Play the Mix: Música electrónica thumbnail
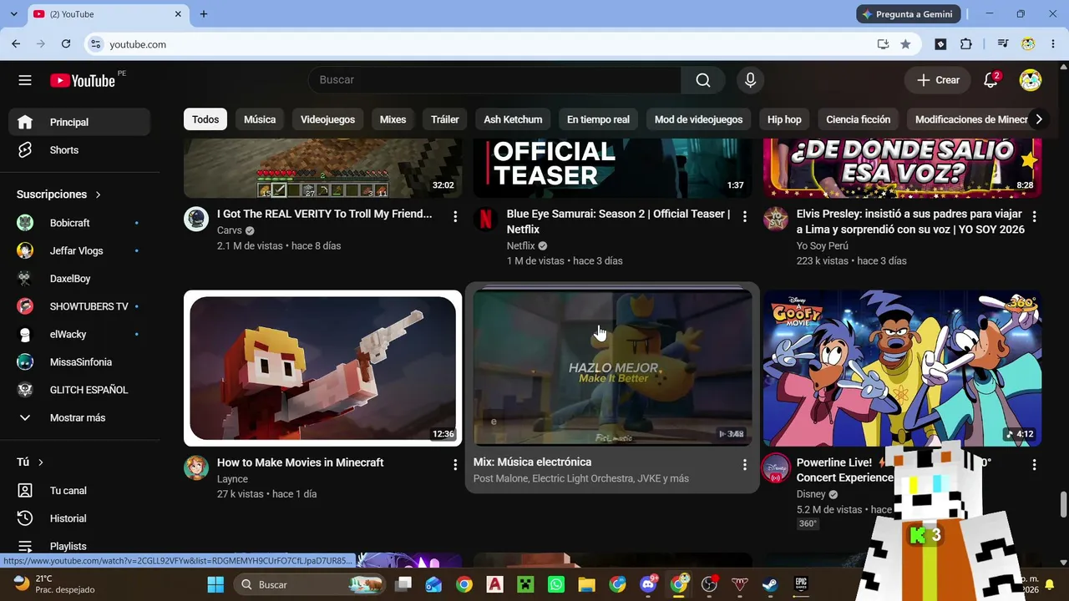The height and width of the screenshot is (601, 1069). (613, 368)
